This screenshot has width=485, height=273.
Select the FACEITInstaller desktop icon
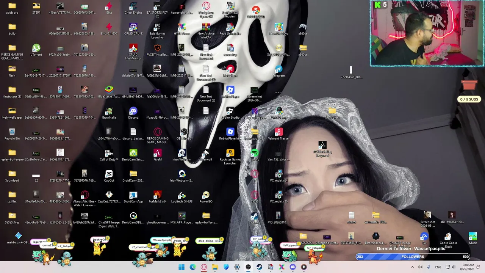pos(158,50)
